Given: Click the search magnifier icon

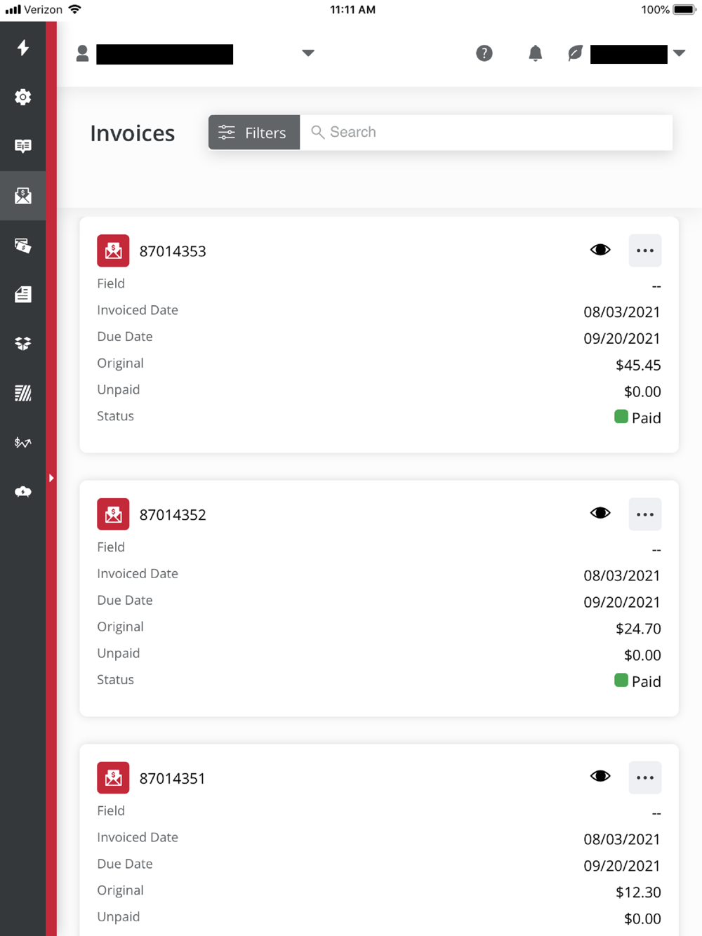Looking at the screenshot, I should coord(317,132).
